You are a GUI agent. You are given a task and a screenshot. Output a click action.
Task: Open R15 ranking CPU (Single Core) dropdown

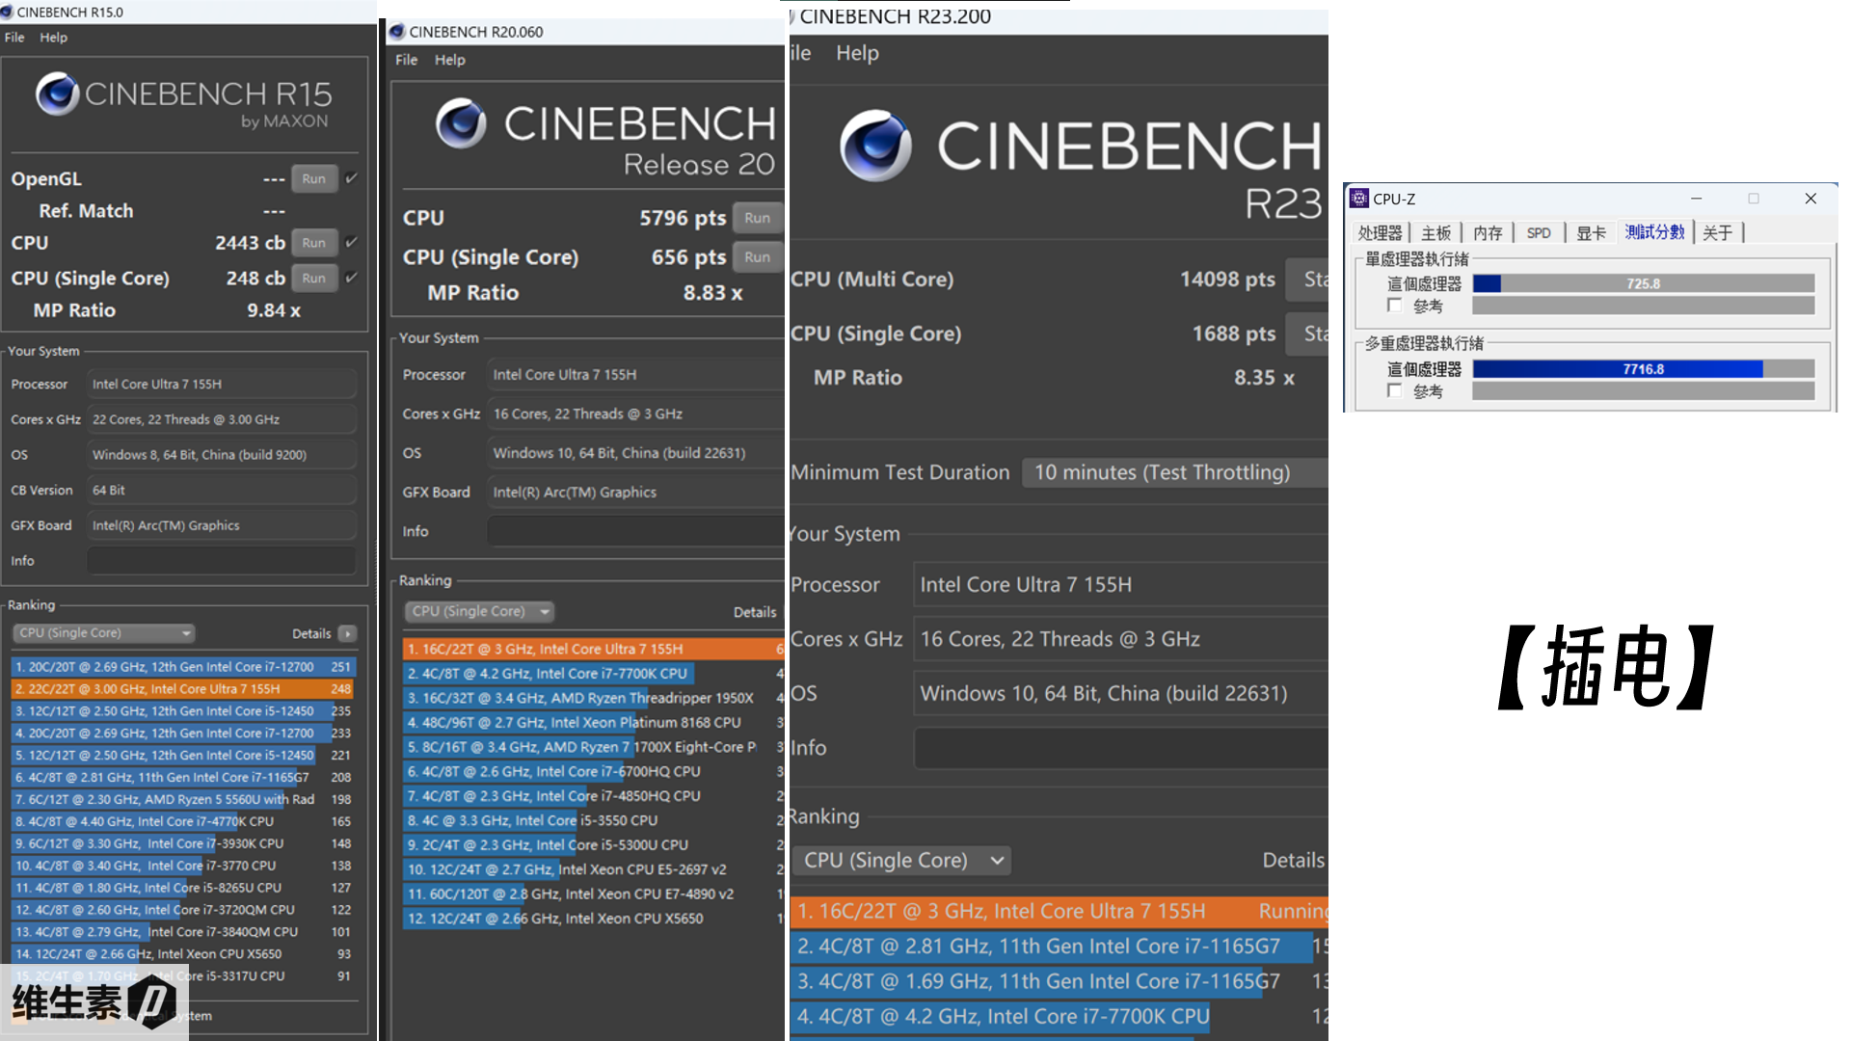pos(104,633)
